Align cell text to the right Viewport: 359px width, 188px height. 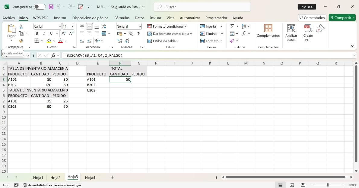click(x=97, y=33)
